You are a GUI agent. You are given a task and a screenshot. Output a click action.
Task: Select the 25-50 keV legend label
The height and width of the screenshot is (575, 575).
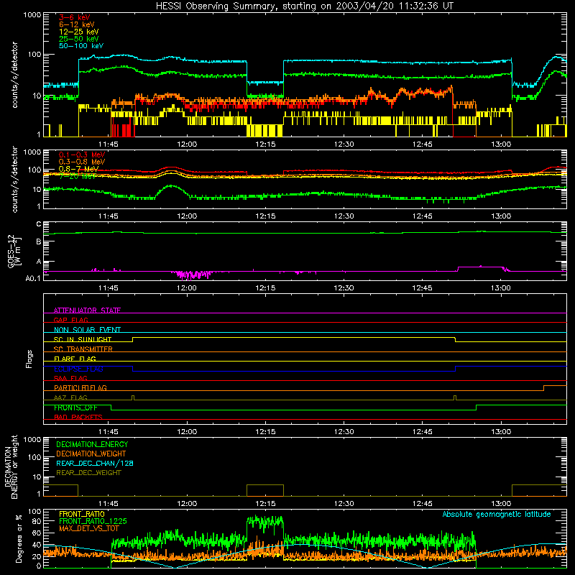click(x=79, y=39)
